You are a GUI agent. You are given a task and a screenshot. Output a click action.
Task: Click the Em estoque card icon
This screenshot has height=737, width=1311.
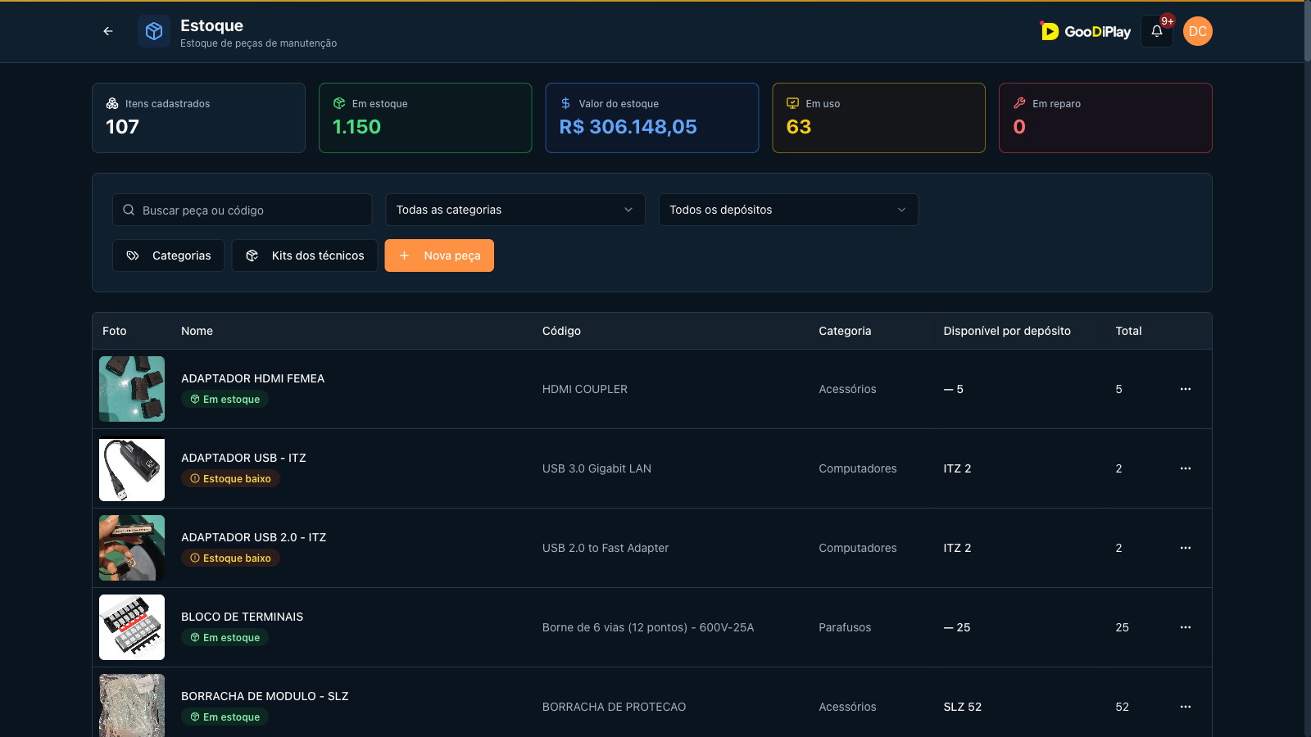pos(339,103)
